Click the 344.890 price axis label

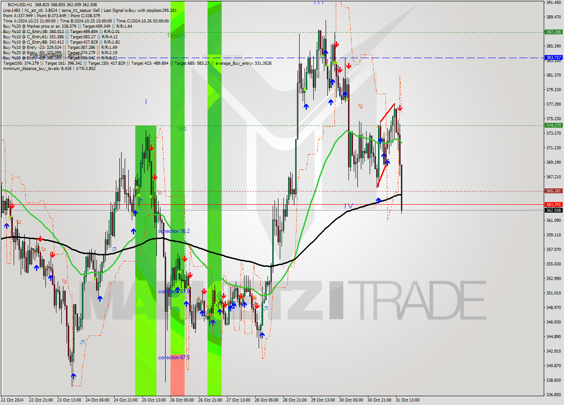[x=553, y=337]
